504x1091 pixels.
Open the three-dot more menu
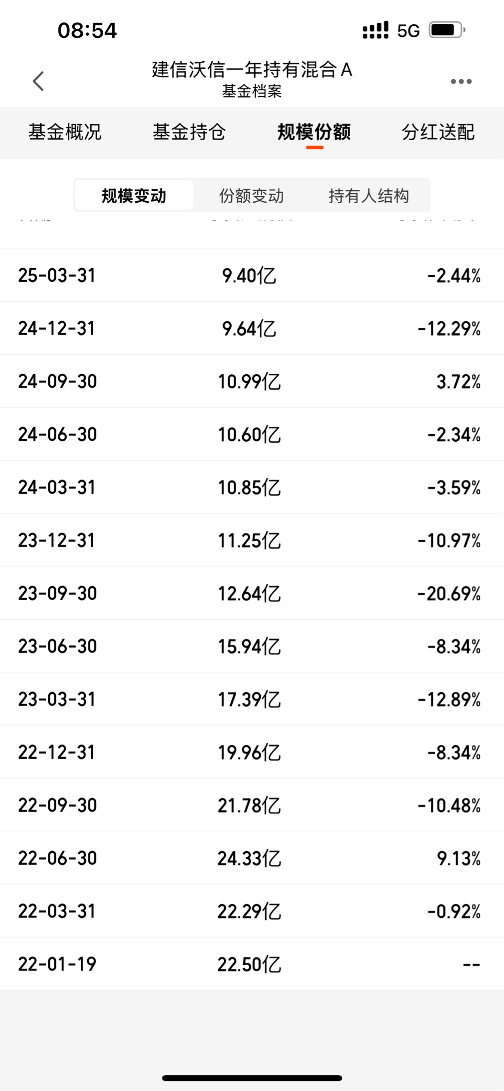point(461,81)
